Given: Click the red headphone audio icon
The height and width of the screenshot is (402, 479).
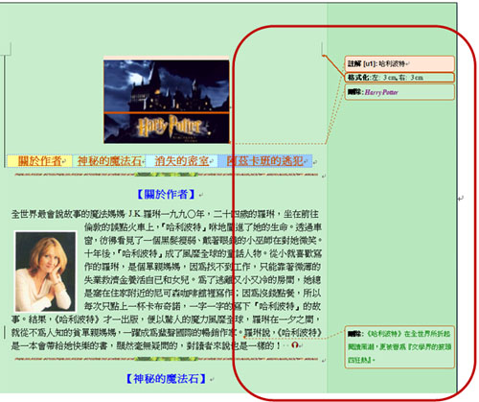Looking at the screenshot, I should [295, 345].
